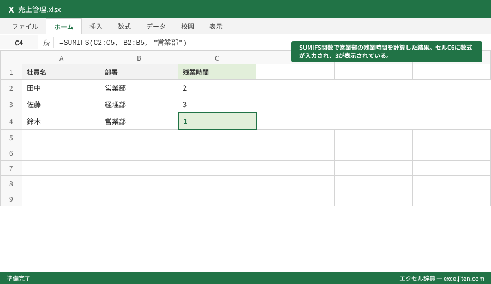Viewport: 491px width, 284px height.
Task: Select 営業部 cell in 田中's row
Action: (x=139, y=88)
